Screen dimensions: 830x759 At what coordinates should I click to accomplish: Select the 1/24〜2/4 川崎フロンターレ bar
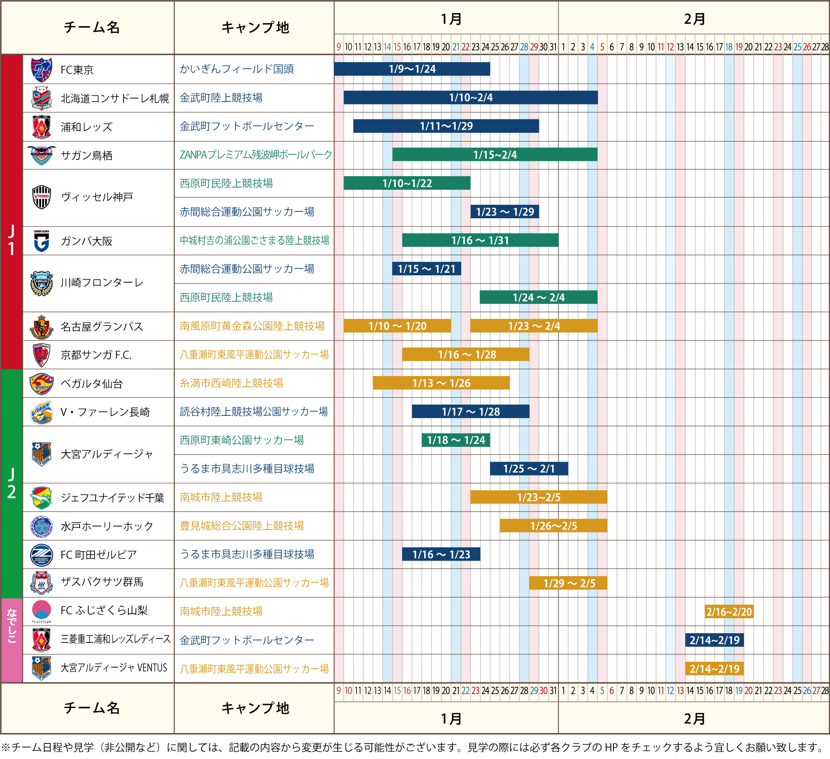pyautogui.click(x=539, y=297)
